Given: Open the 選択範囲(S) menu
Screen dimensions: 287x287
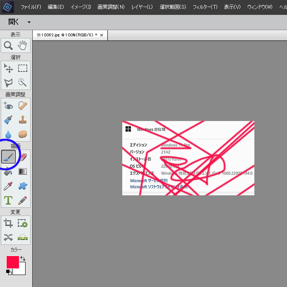Looking at the screenshot, I should point(173,7).
